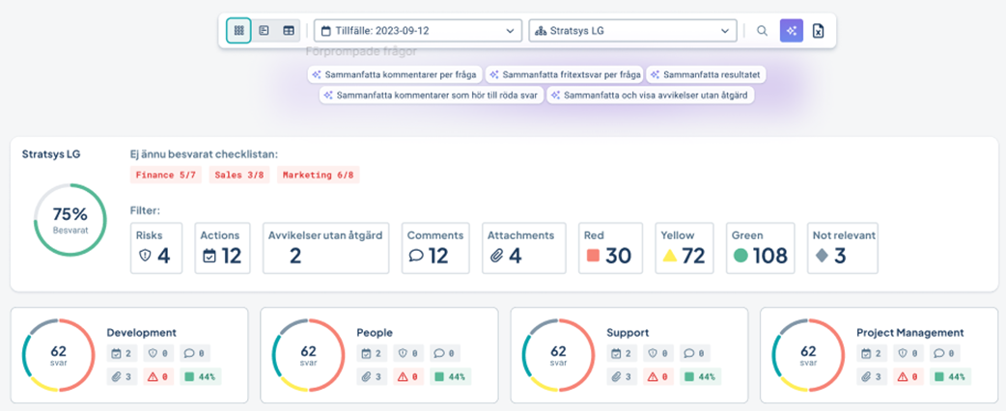Switch to the list view icon

click(264, 31)
